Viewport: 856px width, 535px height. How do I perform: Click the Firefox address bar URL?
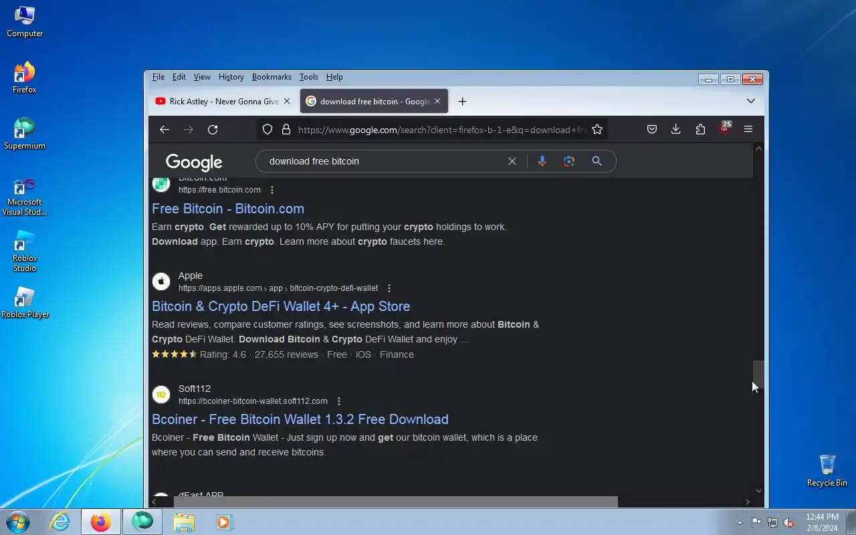click(441, 130)
